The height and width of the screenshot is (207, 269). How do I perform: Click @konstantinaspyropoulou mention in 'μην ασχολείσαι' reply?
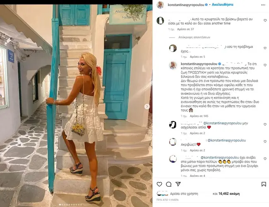(x=222, y=123)
